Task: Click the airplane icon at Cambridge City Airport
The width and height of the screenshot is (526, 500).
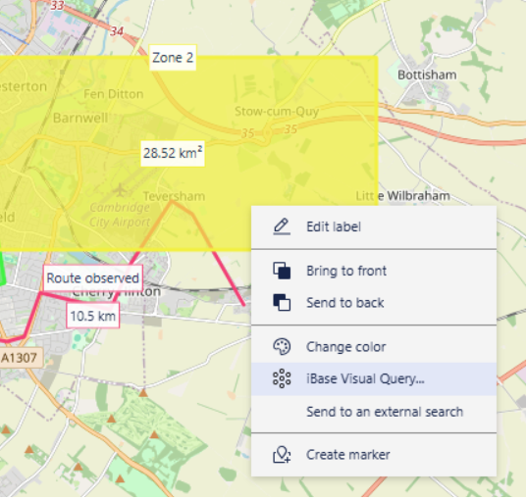Action: (x=120, y=190)
